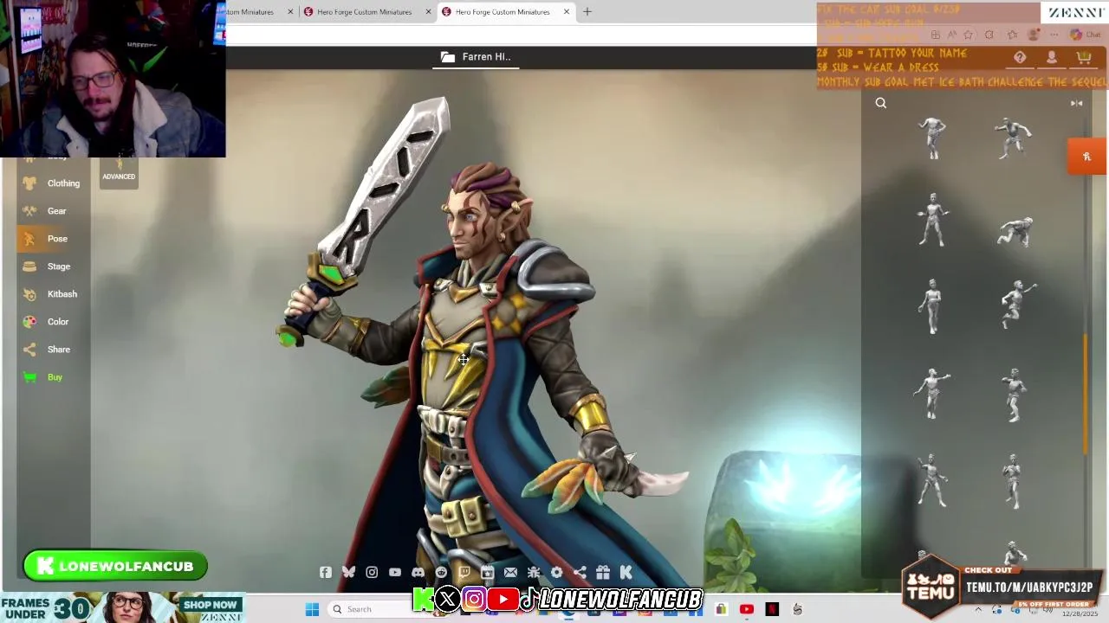Open the Copilot Chat button
1109x623 pixels.
coord(1084,35)
